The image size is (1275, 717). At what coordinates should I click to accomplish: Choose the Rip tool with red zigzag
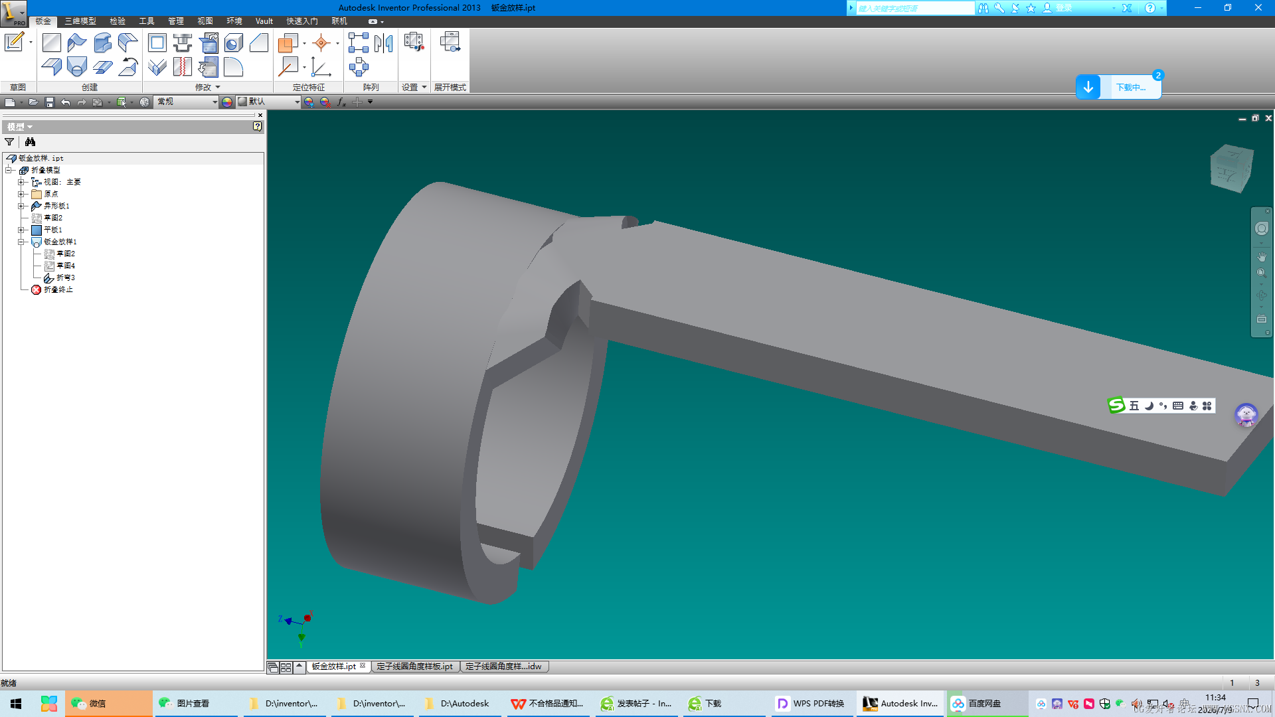[x=183, y=67]
